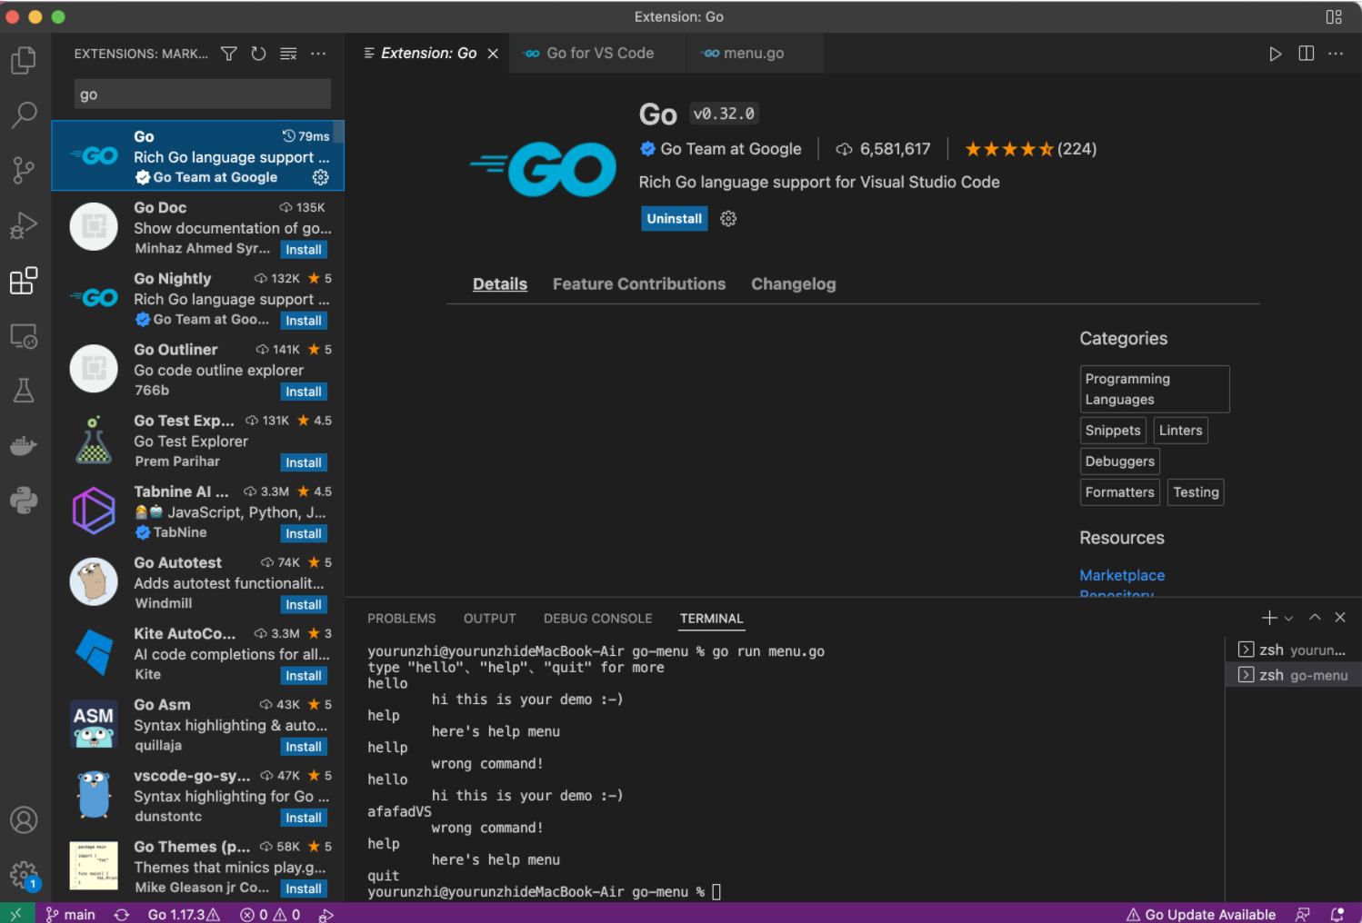
Task: Click Go 1.17.3 version in status bar
Action: tap(185, 914)
